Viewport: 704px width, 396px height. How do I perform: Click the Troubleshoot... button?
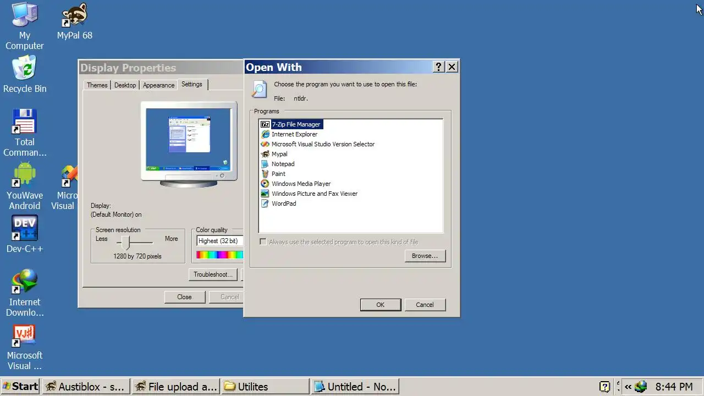pyautogui.click(x=213, y=274)
